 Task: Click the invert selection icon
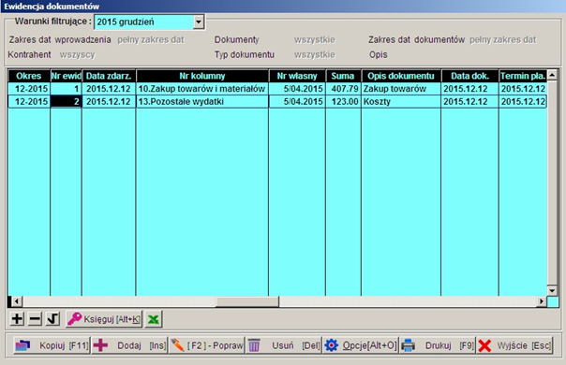point(53,319)
